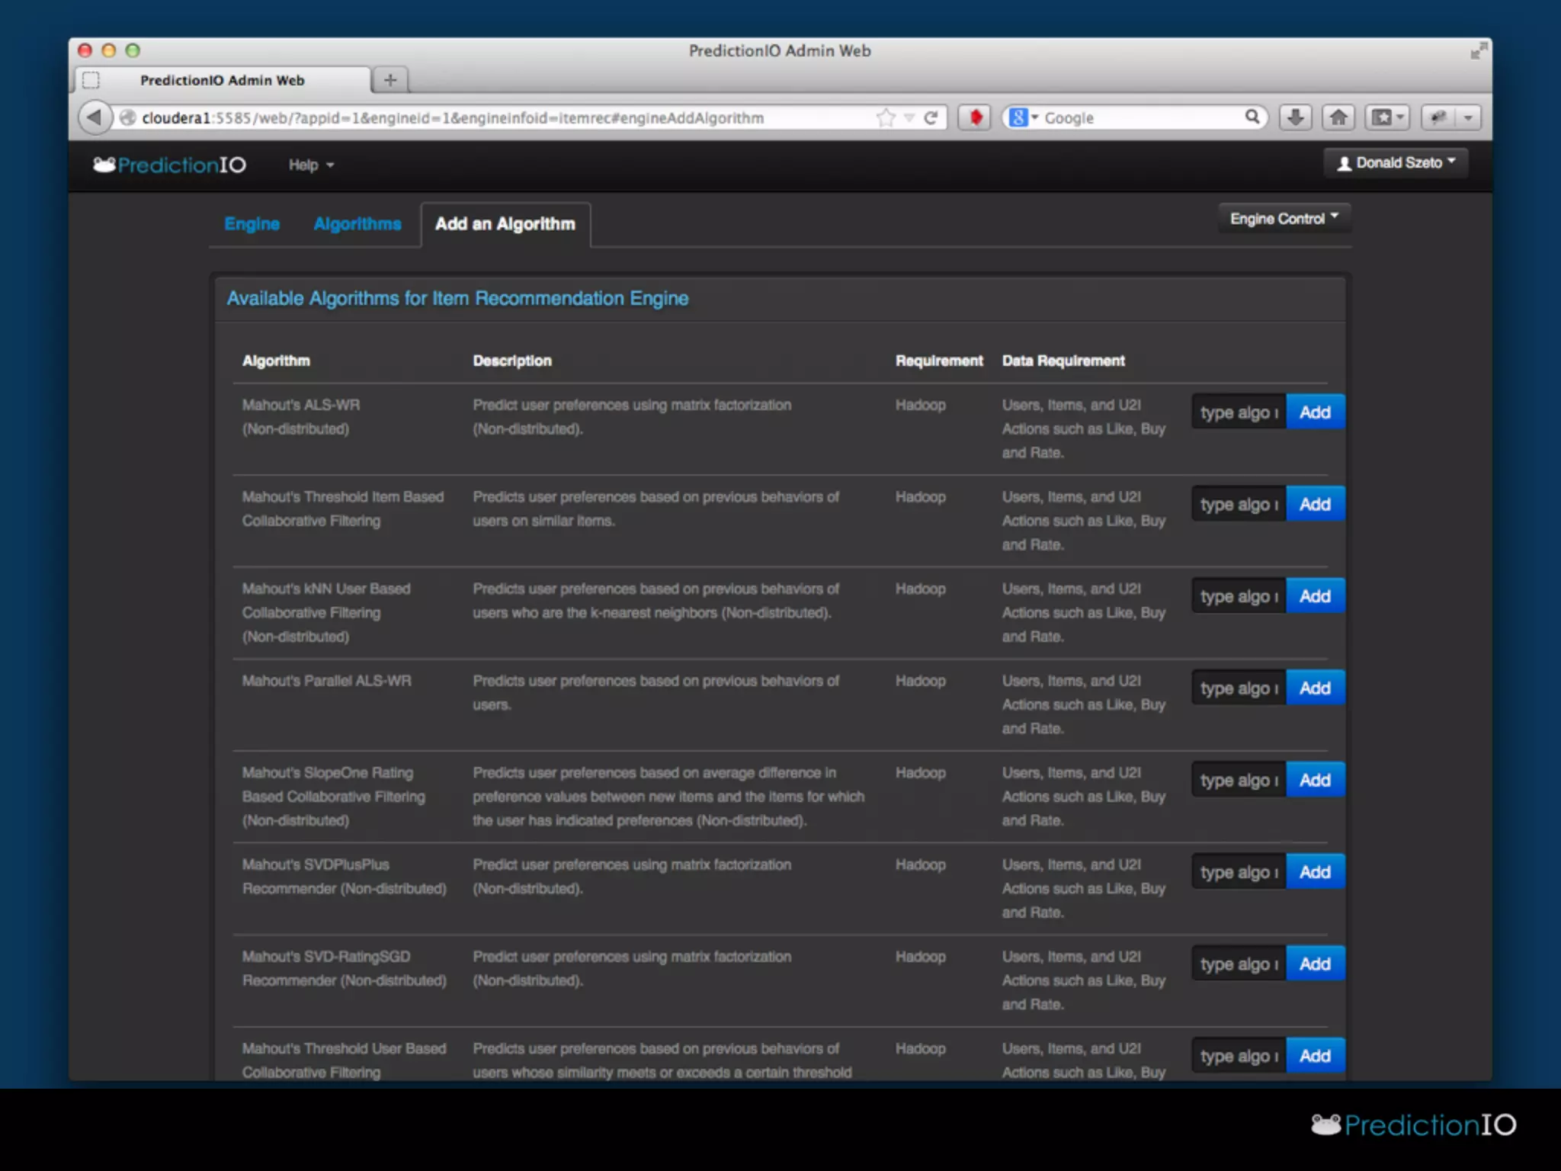
Task: Click the Mahout's Parallel ALS-WR name cell
Action: click(x=327, y=681)
